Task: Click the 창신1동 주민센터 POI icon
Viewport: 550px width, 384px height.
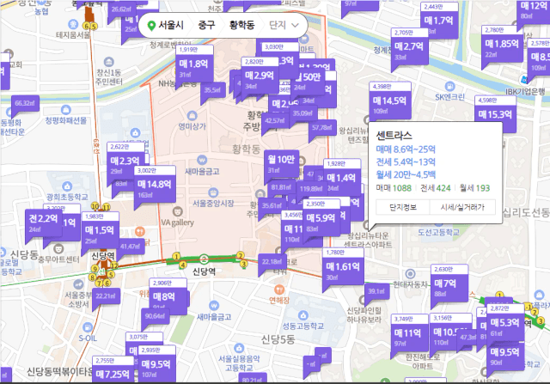Action: pyautogui.click(x=109, y=62)
